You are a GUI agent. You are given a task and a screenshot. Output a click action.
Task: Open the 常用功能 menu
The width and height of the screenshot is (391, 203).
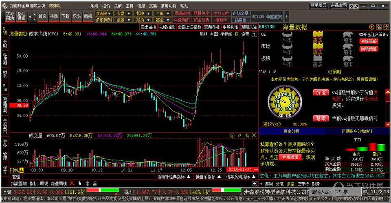coord(169,6)
